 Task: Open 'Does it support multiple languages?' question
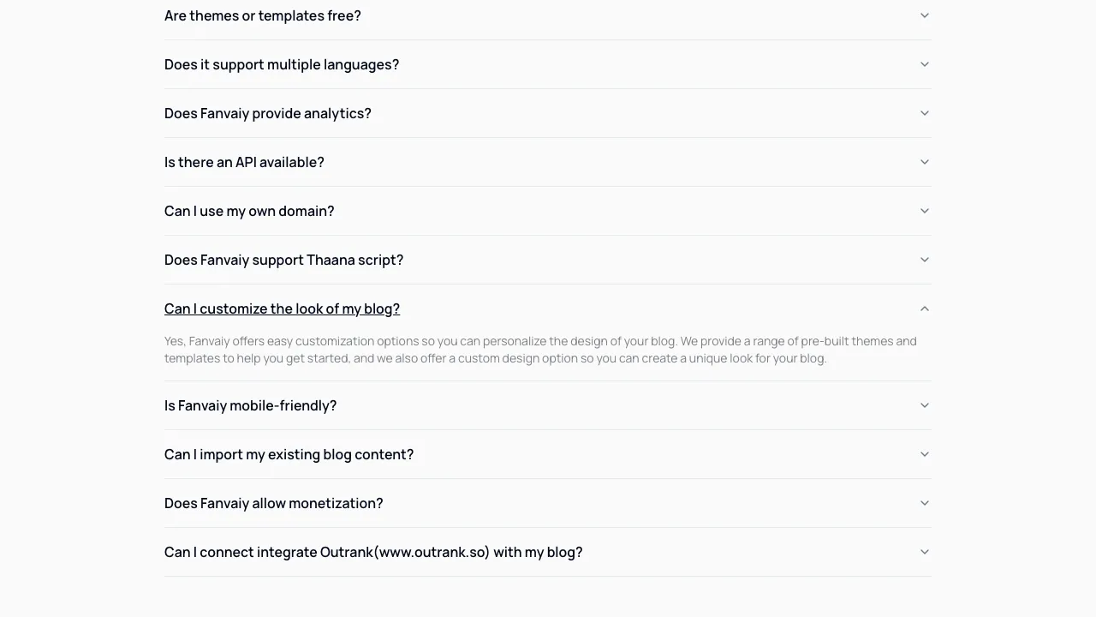tap(282, 64)
